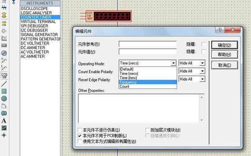
Task: Select PATTERN GENERATOR in the instruments list
Action: click(x=40, y=39)
